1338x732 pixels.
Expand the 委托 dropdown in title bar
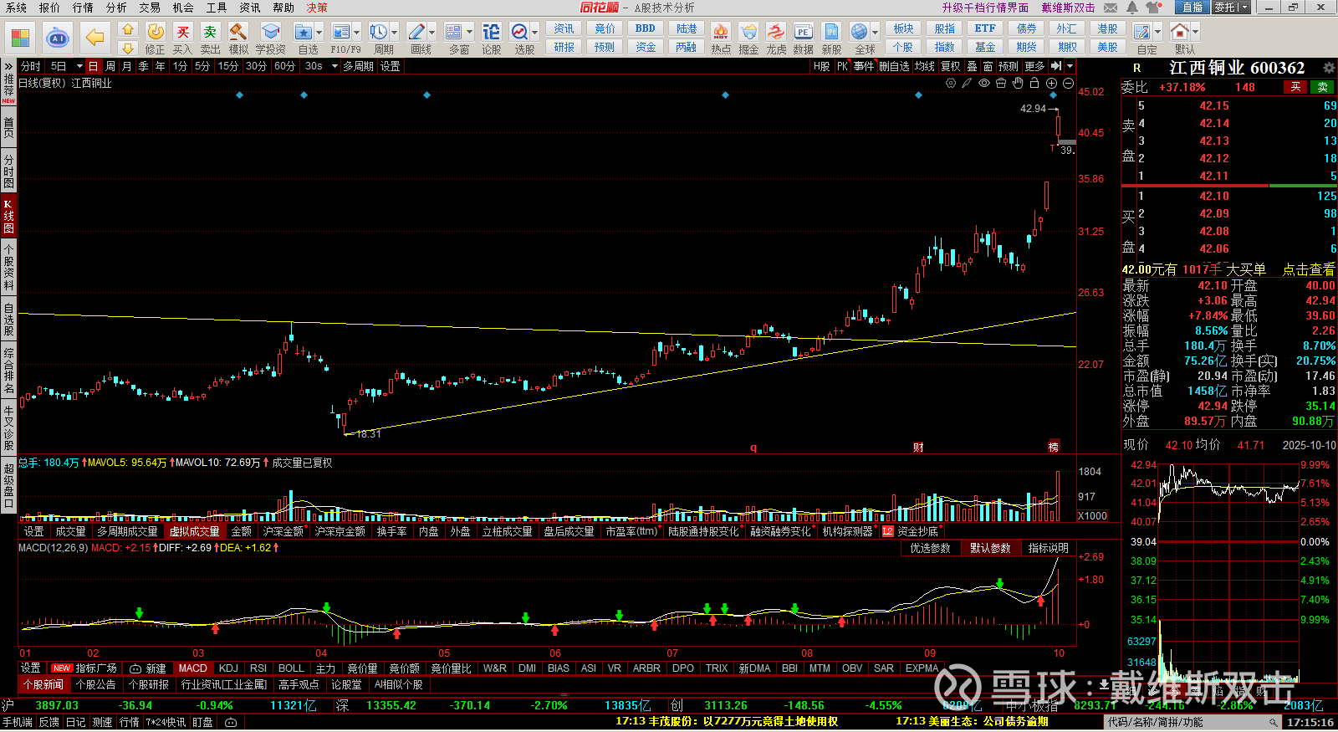(1244, 8)
